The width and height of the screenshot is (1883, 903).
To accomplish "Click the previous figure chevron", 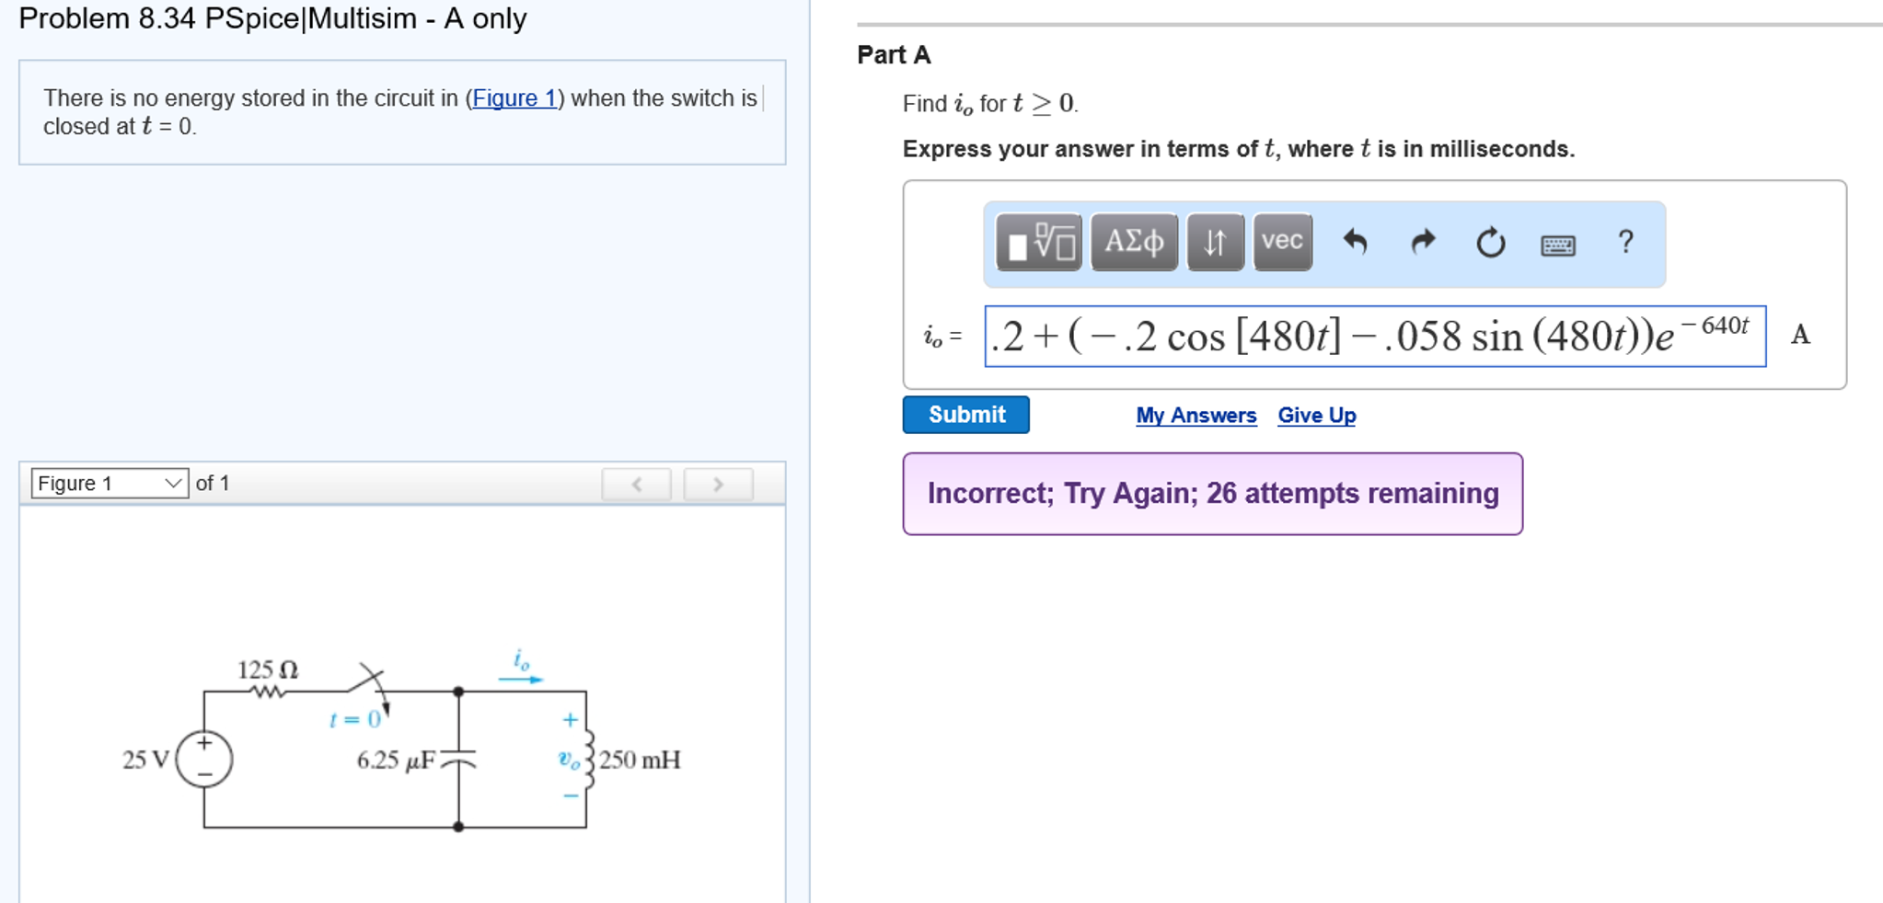I will (x=638, y=482).
